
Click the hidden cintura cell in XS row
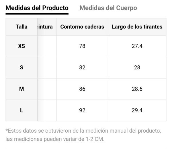[47, 46]
